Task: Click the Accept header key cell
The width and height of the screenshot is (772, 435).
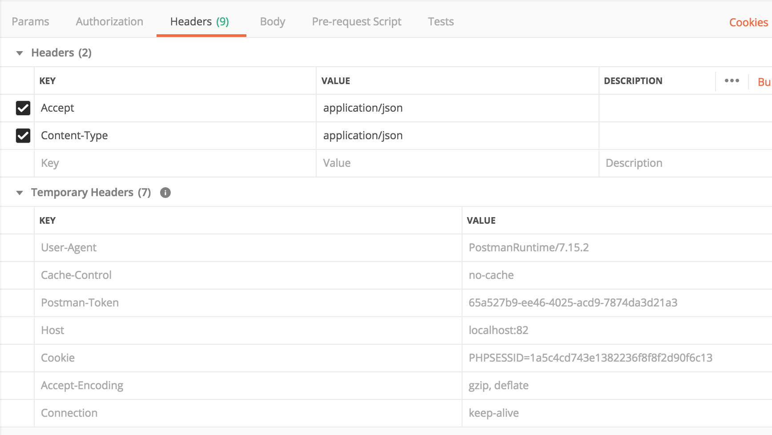Action: tap(57, 108)
